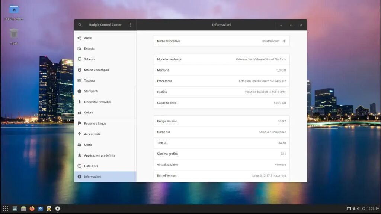The width and height of the screenshot is (381, 214).
Task: Click the volume speaker icon in the tray
Action: tap(359, 208)
